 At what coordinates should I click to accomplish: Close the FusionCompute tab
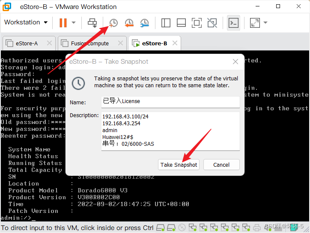tap(120, 43)
